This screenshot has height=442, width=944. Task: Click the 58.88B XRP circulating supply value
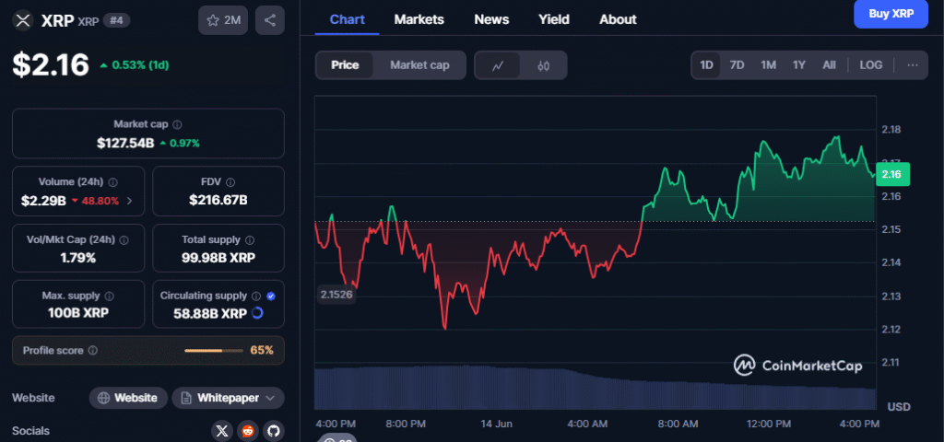210,313
